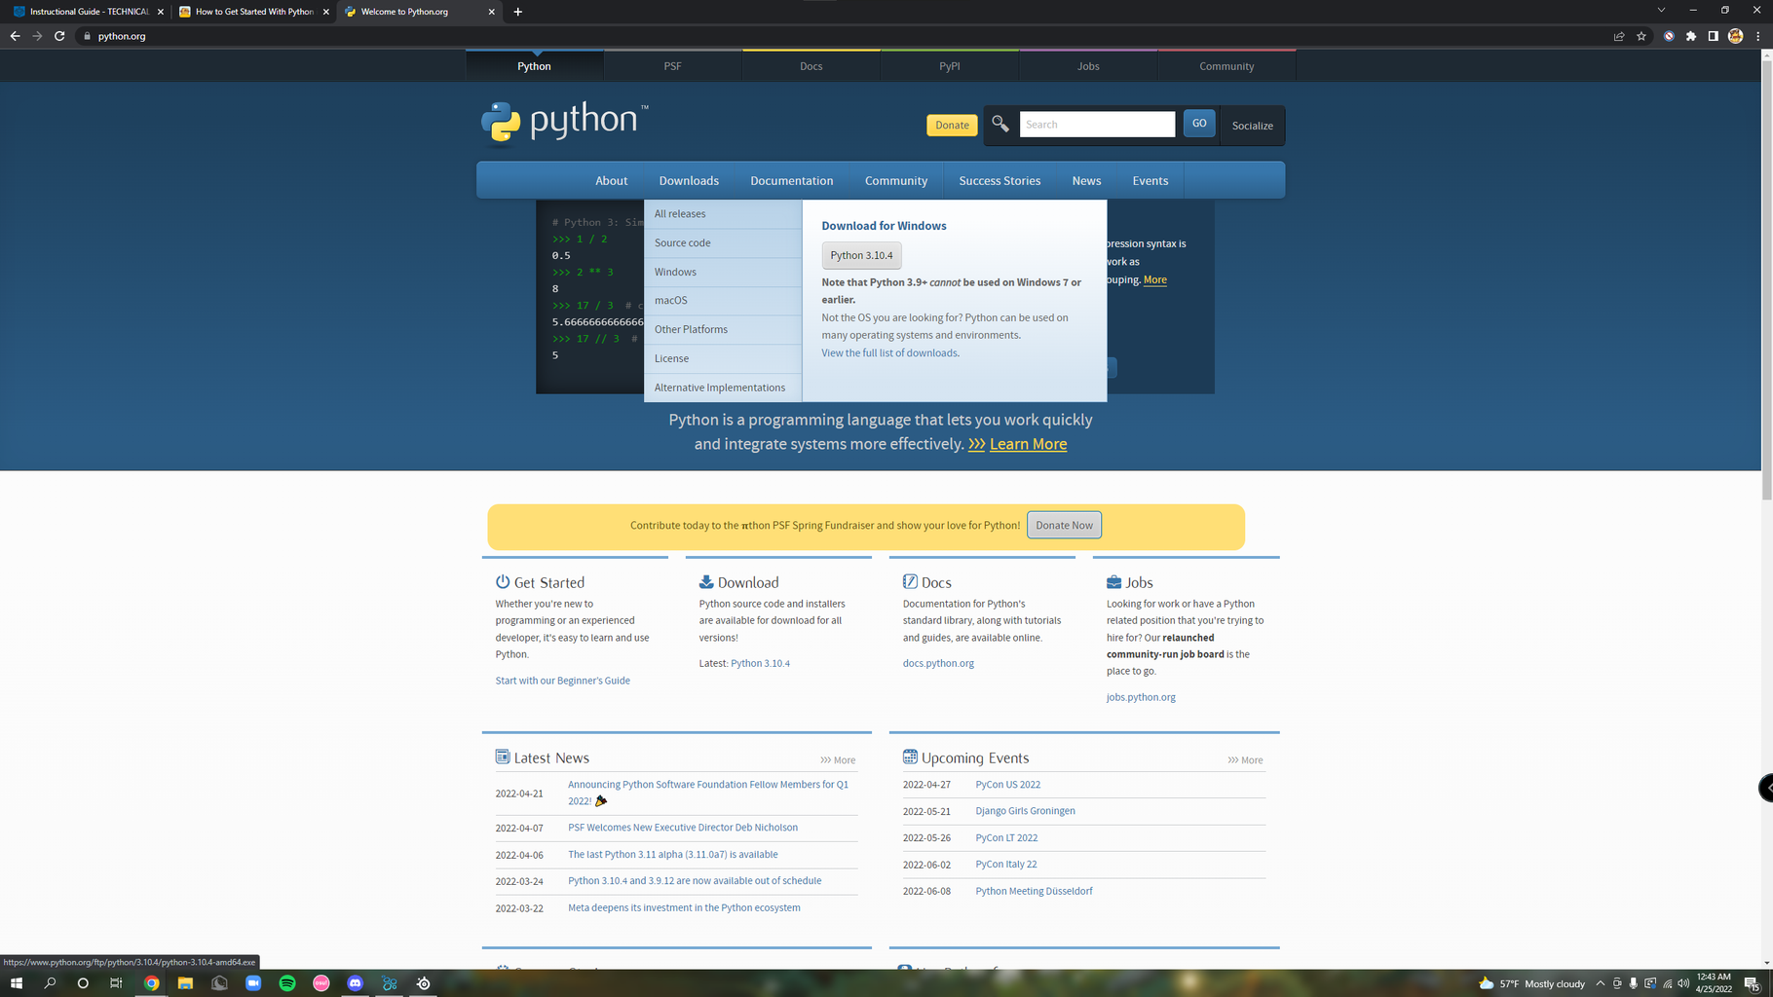The image size is (1773, 997).
Task: Click the volume icon in the system tray
Action: point(1683,983)
